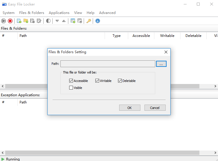Click the Add Exception Application icon

(73, 21)
